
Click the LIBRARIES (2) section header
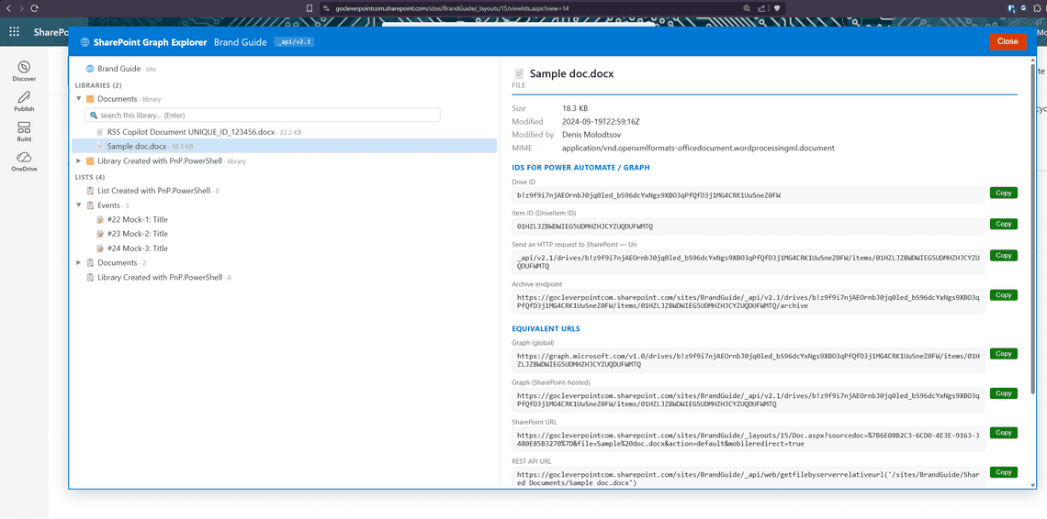[x=98, y=85]
